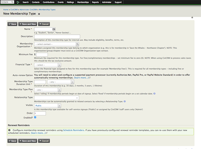Open help bubble next to page title
The height and width of the screenshot is (149, 201).
[39, 14]
